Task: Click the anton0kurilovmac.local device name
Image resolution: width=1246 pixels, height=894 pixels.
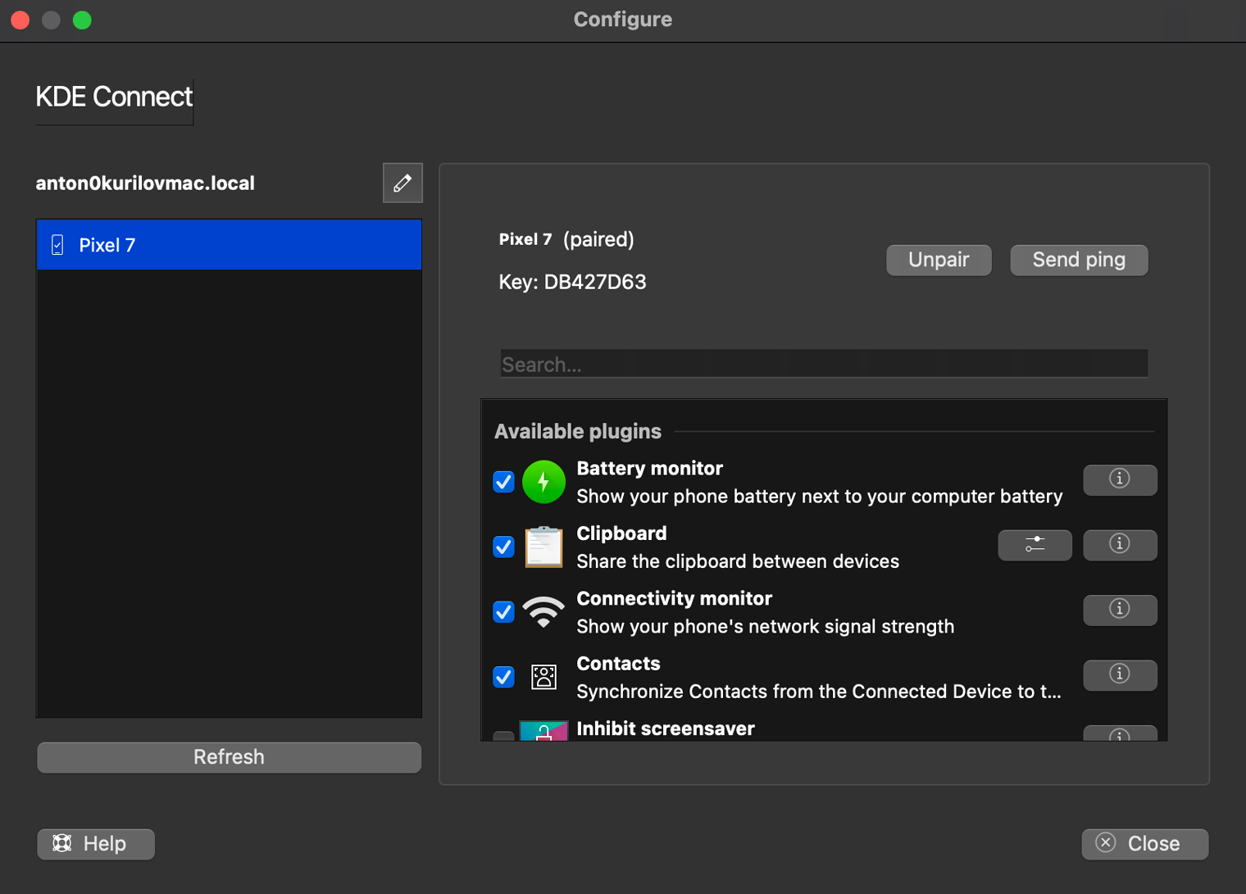Action: click(x=145, y=184)
